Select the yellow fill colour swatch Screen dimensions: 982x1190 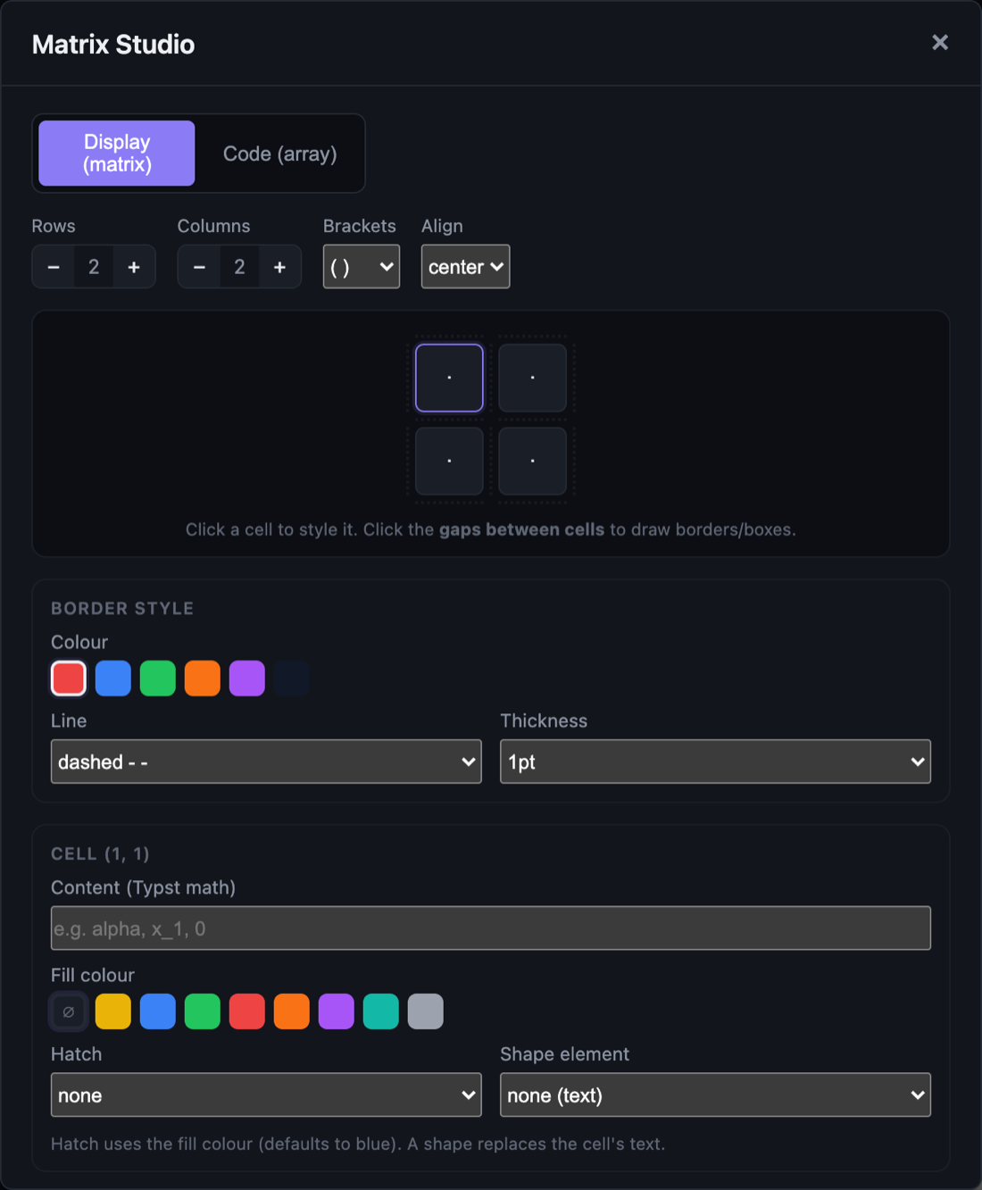click(113, 1011)
